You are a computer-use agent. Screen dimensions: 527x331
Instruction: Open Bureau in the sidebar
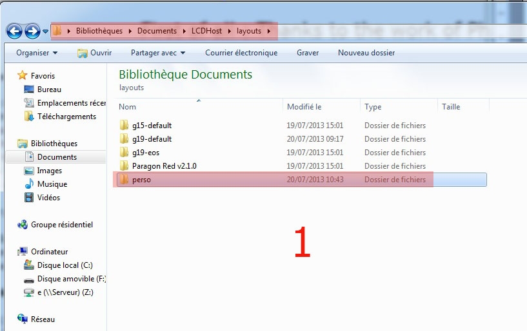[x=49, y=90]
